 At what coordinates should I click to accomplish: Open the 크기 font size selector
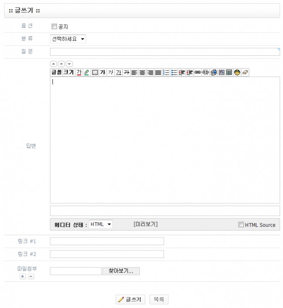click(x=69, y=72)
